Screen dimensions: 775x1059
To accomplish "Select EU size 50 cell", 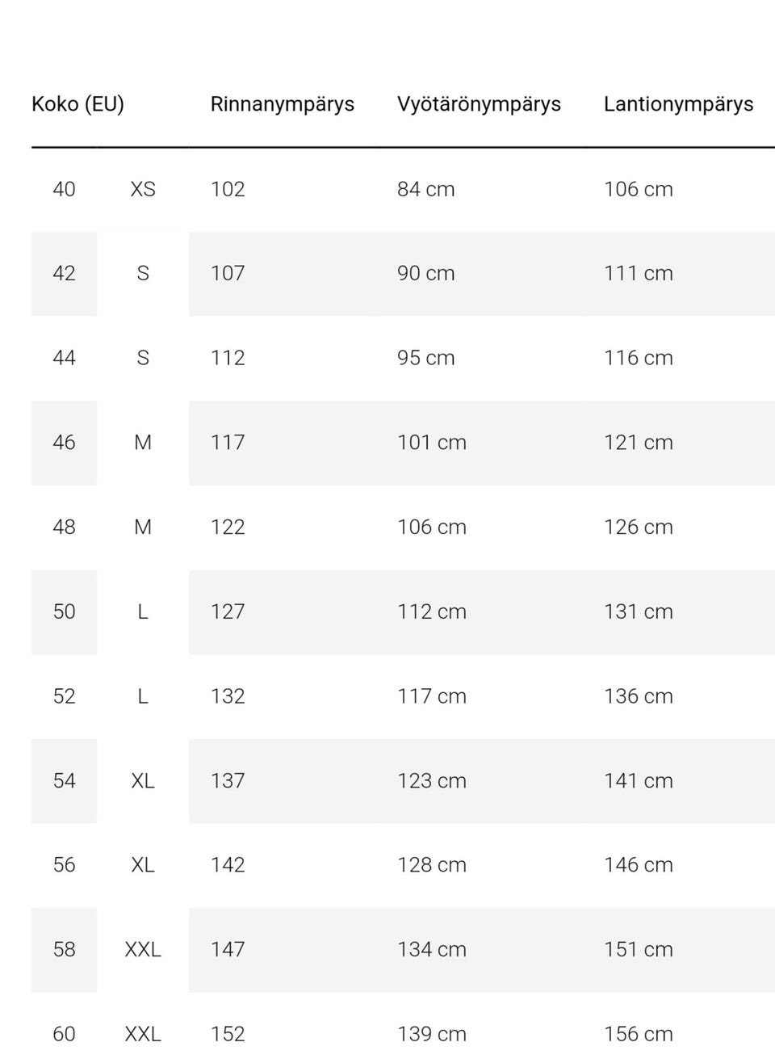I will point(64,611).
